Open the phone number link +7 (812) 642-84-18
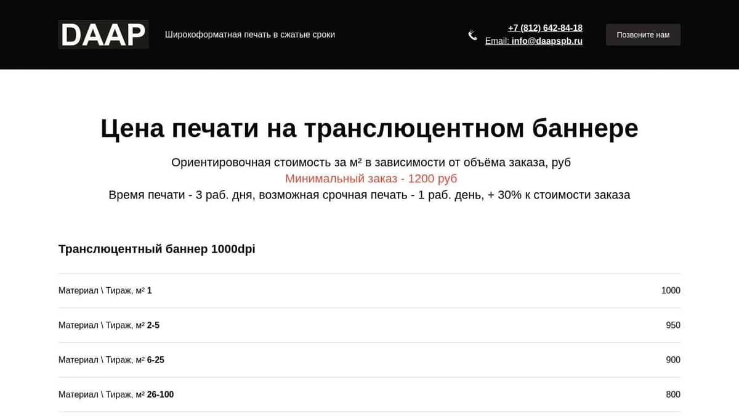 coord(544,28)
